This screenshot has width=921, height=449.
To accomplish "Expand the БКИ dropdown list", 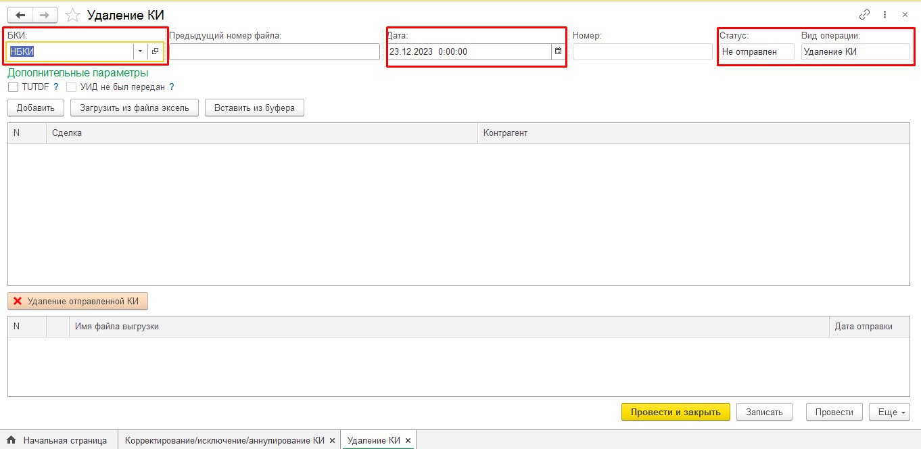I will click(x=140, y=51).
